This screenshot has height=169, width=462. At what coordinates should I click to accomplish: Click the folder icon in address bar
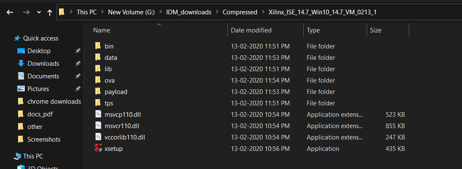(x=62, y=12)
